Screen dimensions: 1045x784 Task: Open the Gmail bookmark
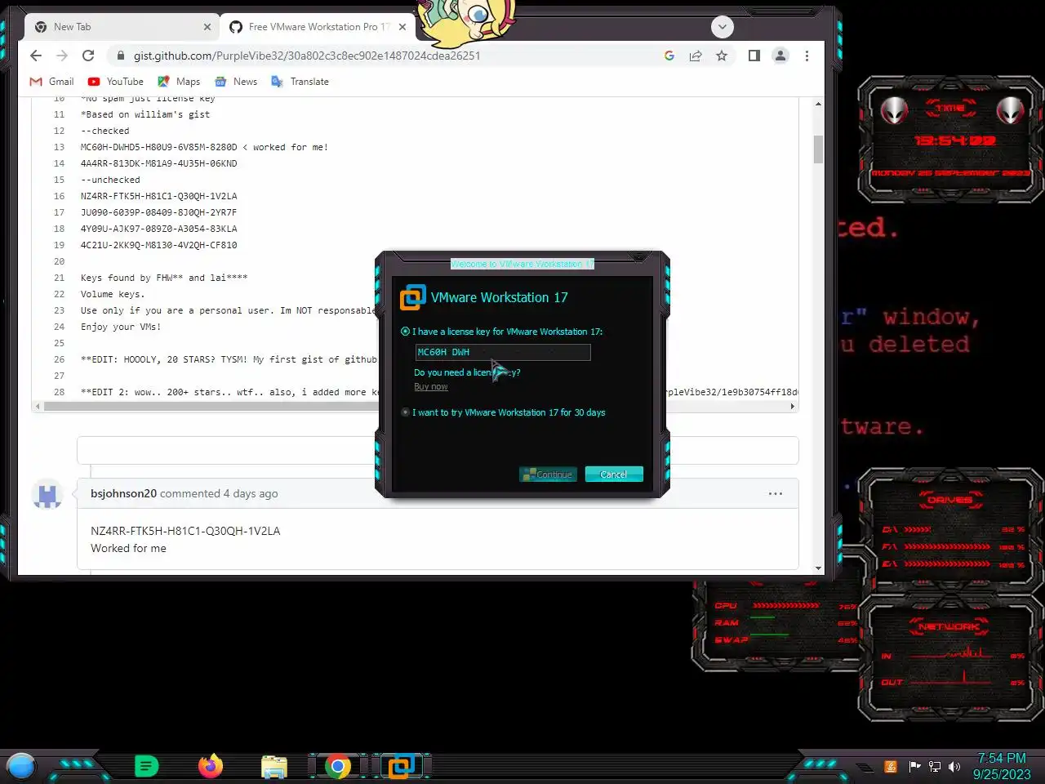(51, 82)
